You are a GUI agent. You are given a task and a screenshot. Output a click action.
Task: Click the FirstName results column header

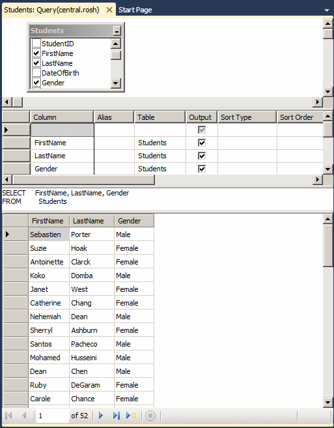(x=49, y=221)
